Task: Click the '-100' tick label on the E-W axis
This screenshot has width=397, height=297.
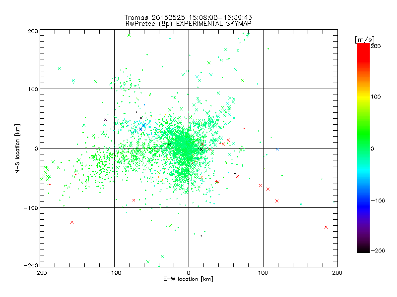Action: [114, 273]
